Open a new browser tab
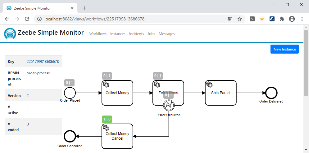Viewport: 309px width, 153px height. [84, 8]
